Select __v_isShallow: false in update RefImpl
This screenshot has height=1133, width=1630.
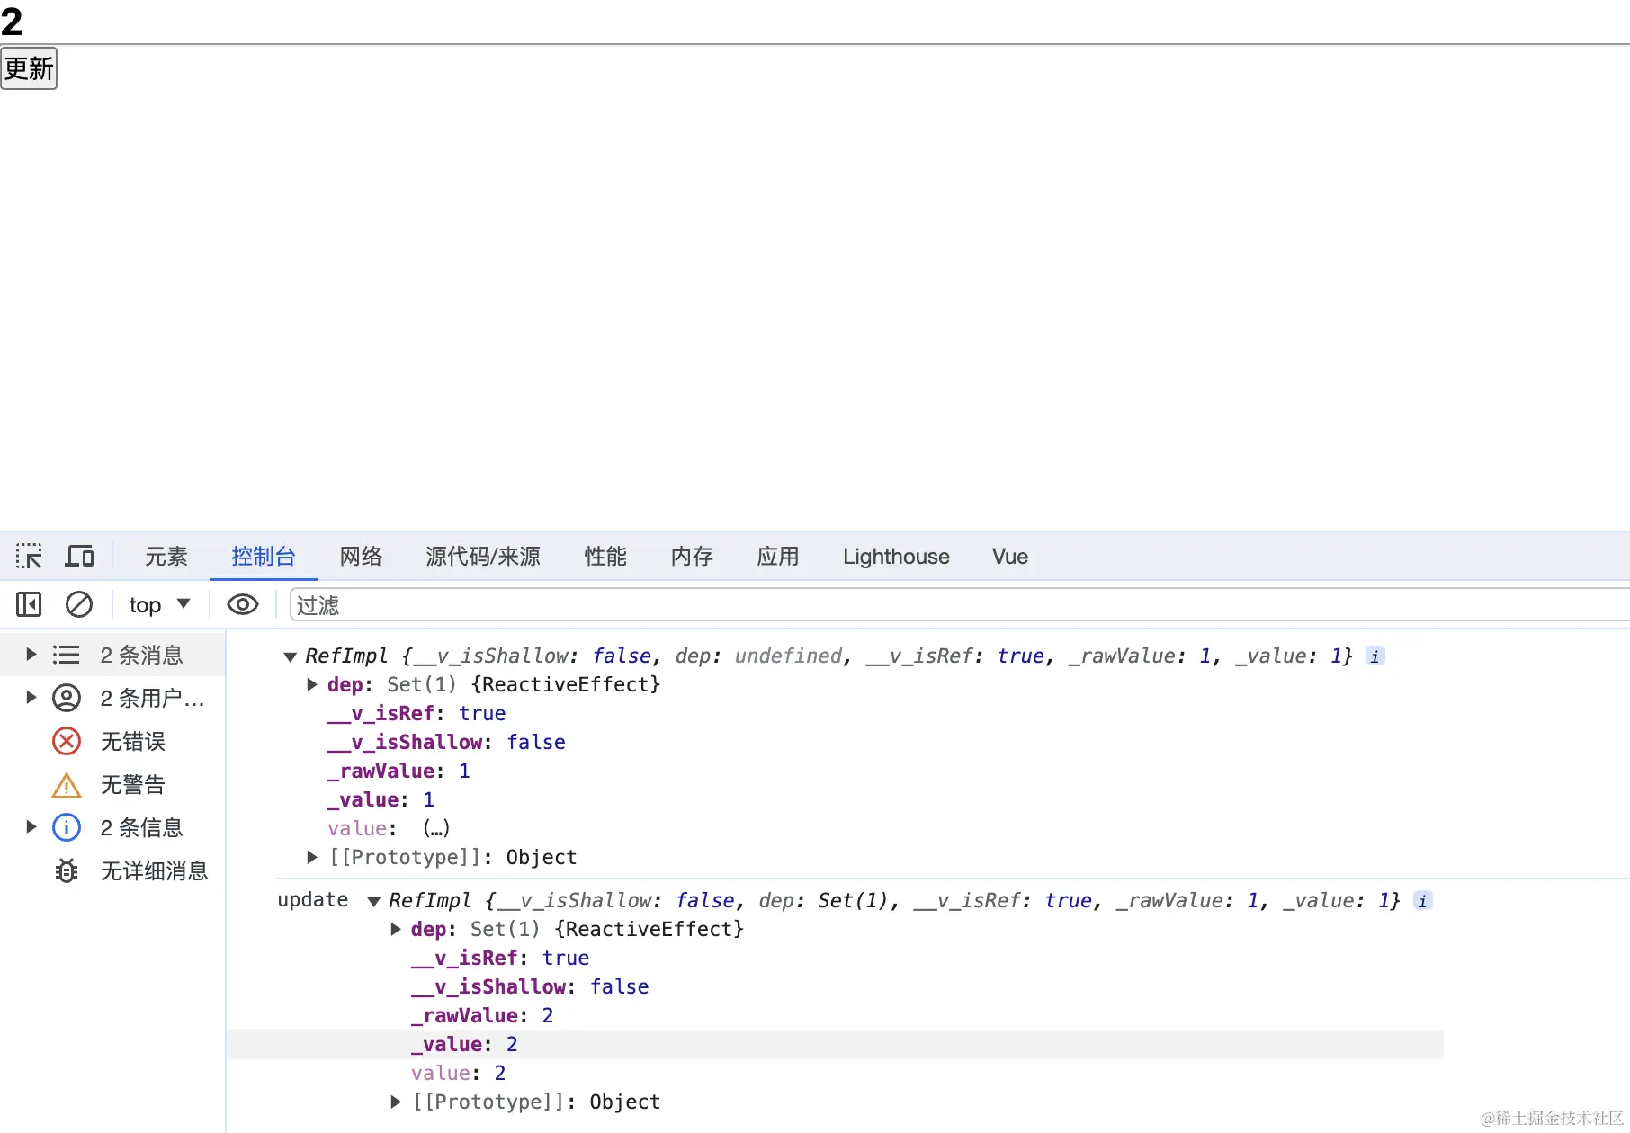click(530, 986)
